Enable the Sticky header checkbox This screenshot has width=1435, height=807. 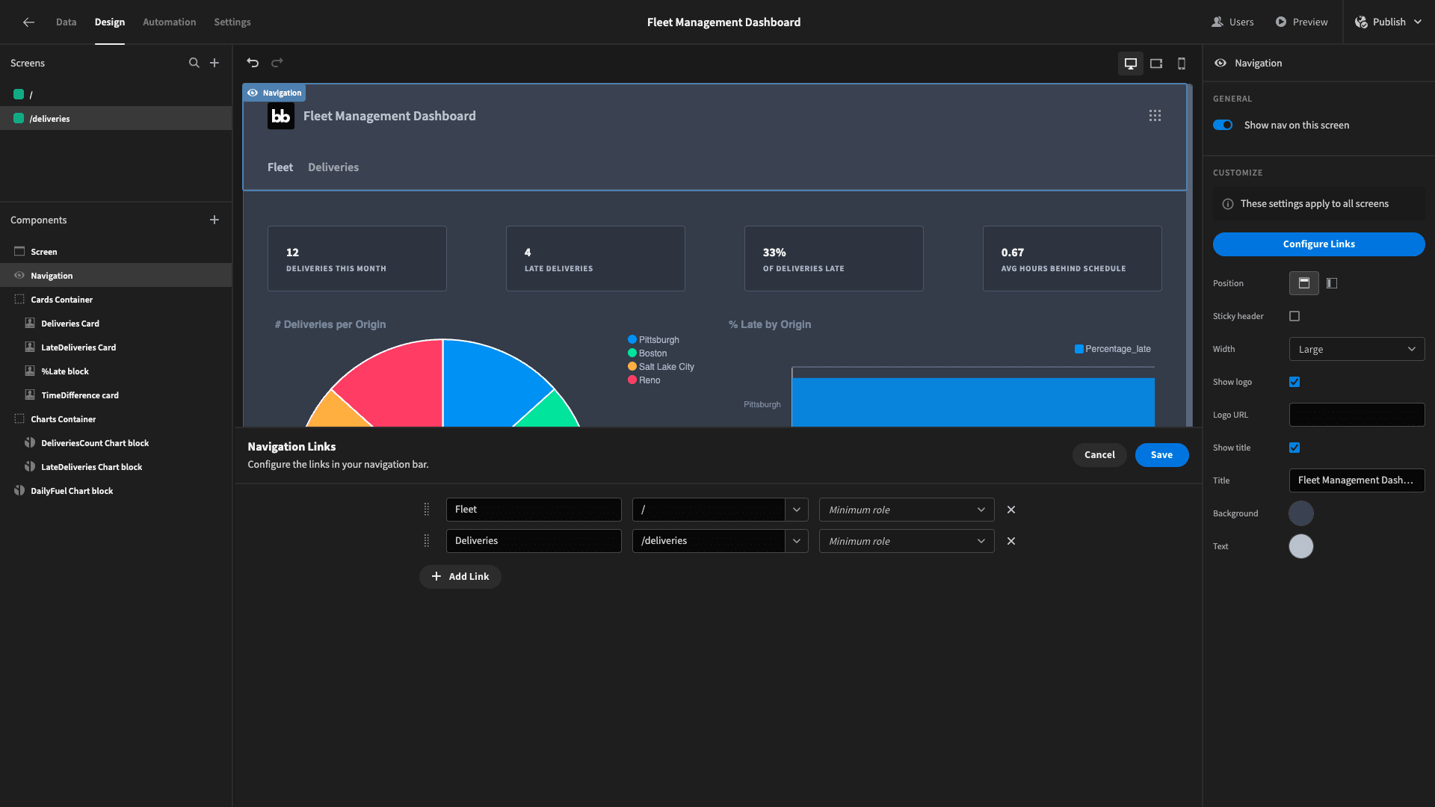pos(1294,316)
